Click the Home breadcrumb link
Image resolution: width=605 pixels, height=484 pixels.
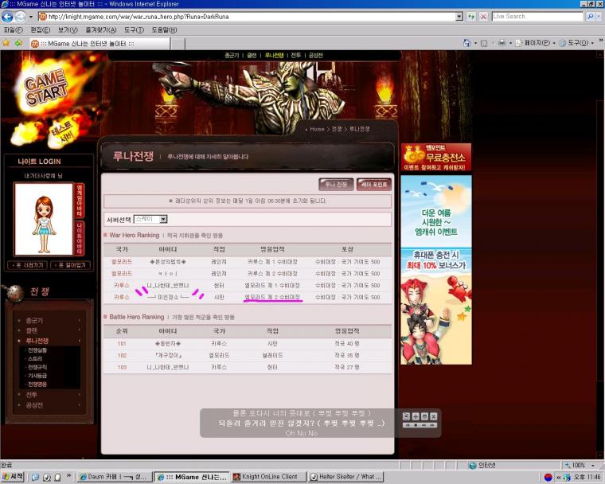317,129
